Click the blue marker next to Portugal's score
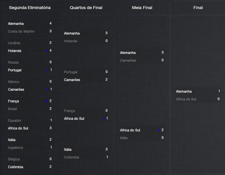The height and width of the screenshot is (175, 225). coord(47,70)
